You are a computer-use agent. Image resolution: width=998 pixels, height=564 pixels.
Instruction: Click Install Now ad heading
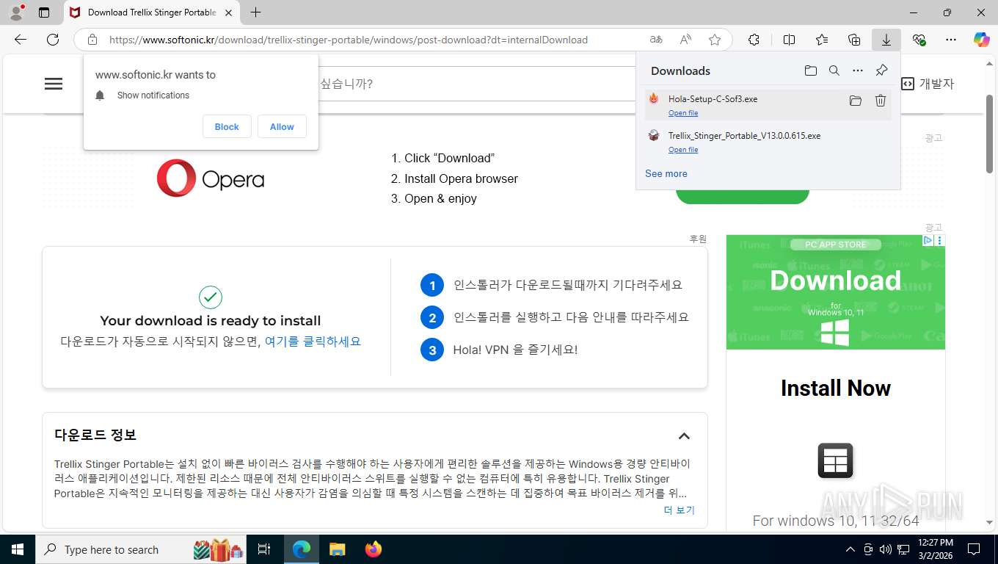click(x=836, y=388)
